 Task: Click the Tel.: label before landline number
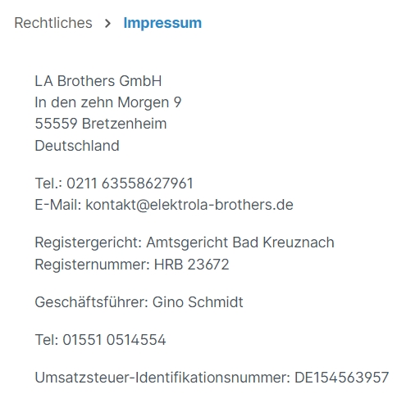[48, 183]
